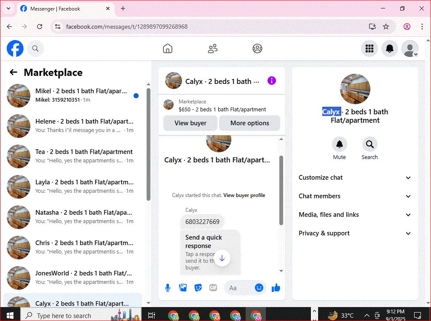Open the sticker picker icon
The height and width of the screenshot is (321, 431).
198,288
